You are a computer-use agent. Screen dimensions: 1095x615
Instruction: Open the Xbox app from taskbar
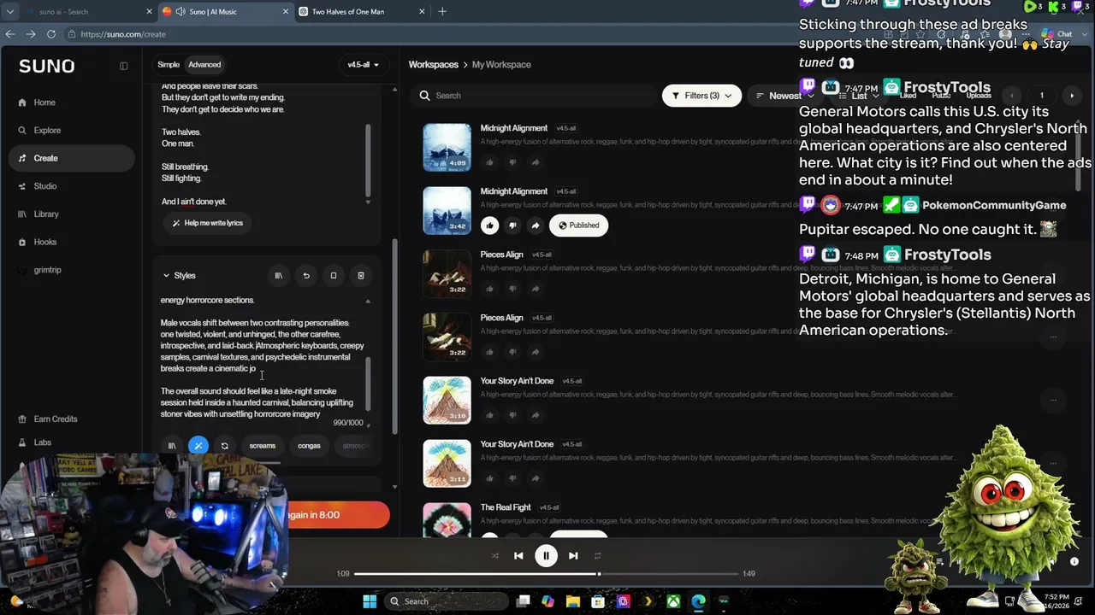point(674,601)
